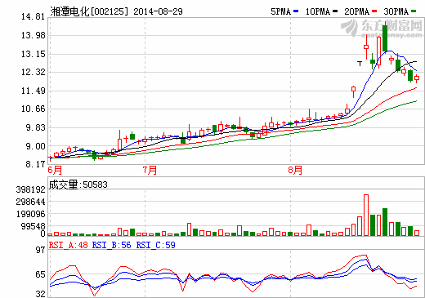
Task: Select the 7月 month label
Action: point(150,170)
